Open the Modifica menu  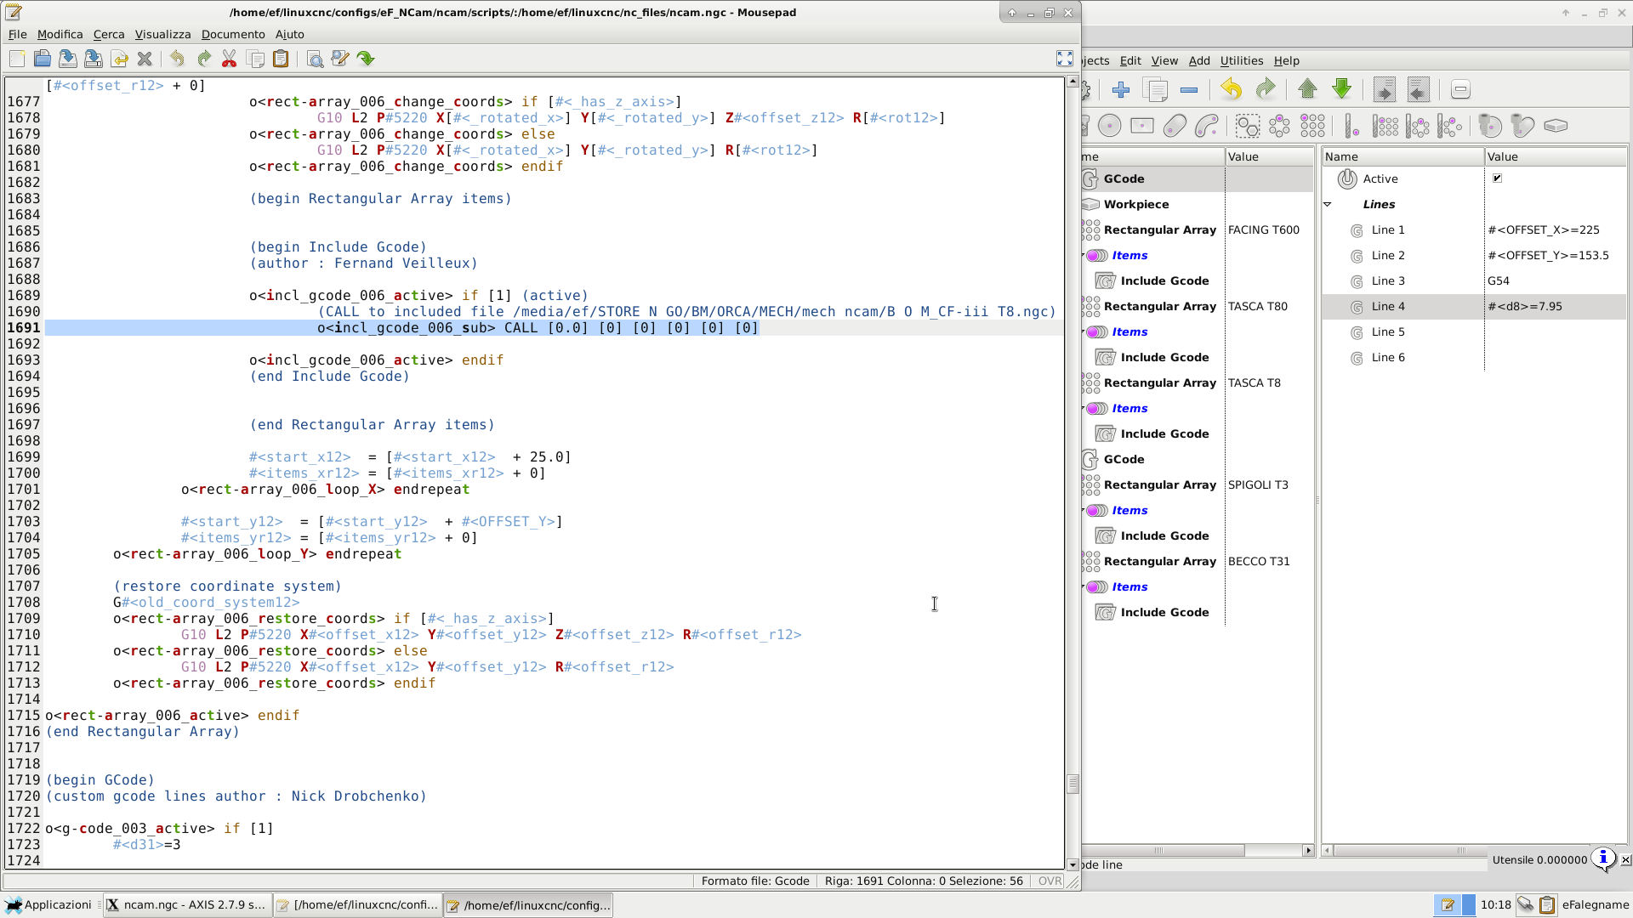click(x=60, y=34)
